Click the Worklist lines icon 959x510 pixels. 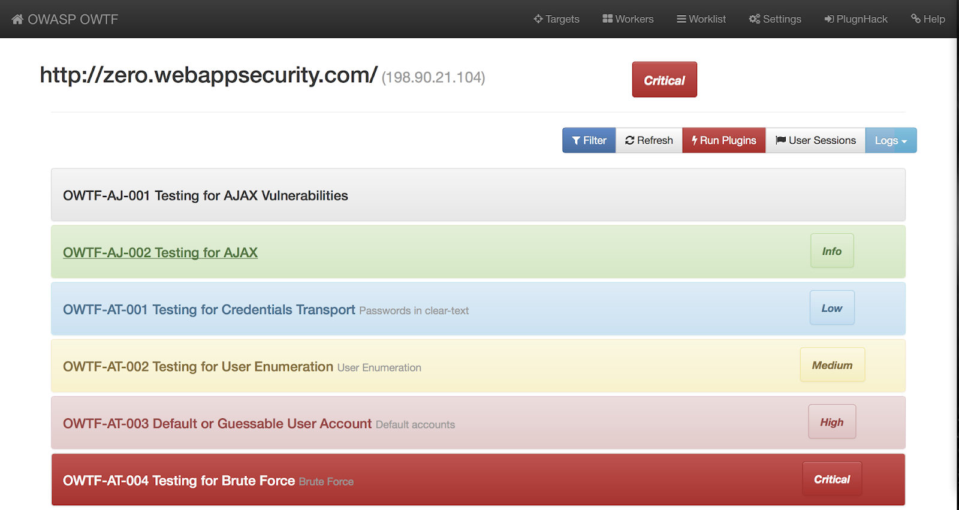(681, 19)
